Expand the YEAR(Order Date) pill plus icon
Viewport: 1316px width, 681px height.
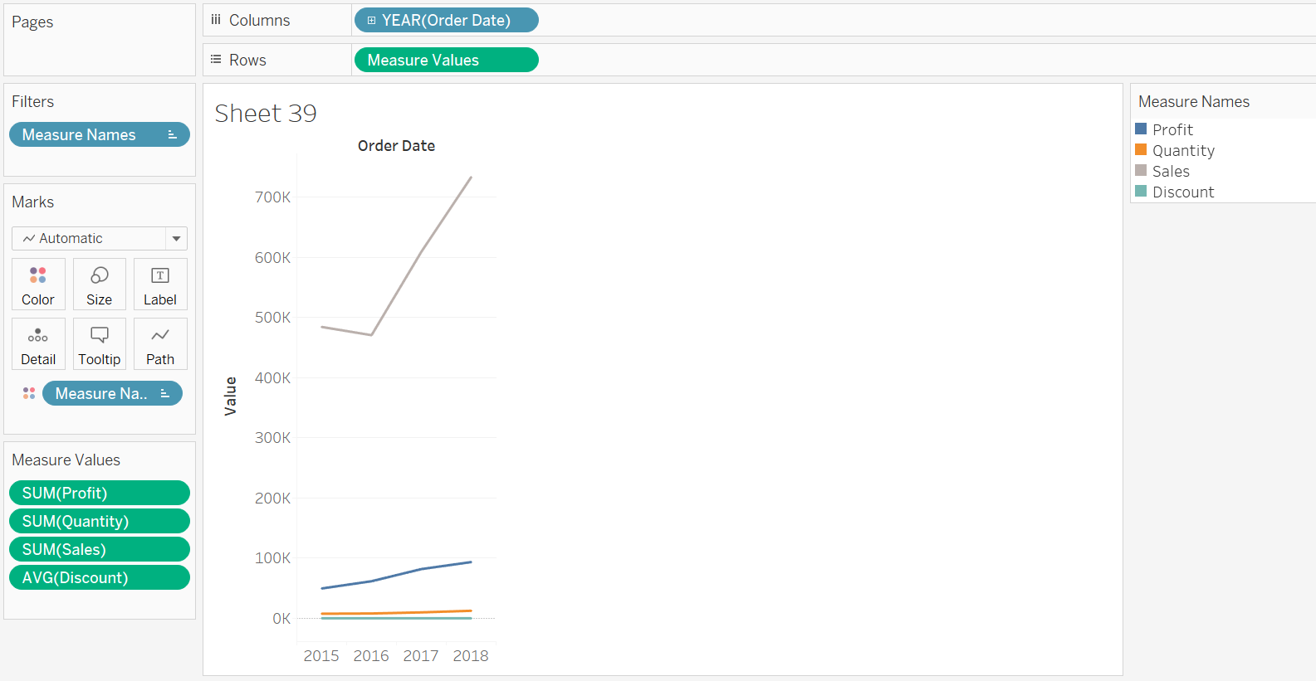click(x=371, y=20)
